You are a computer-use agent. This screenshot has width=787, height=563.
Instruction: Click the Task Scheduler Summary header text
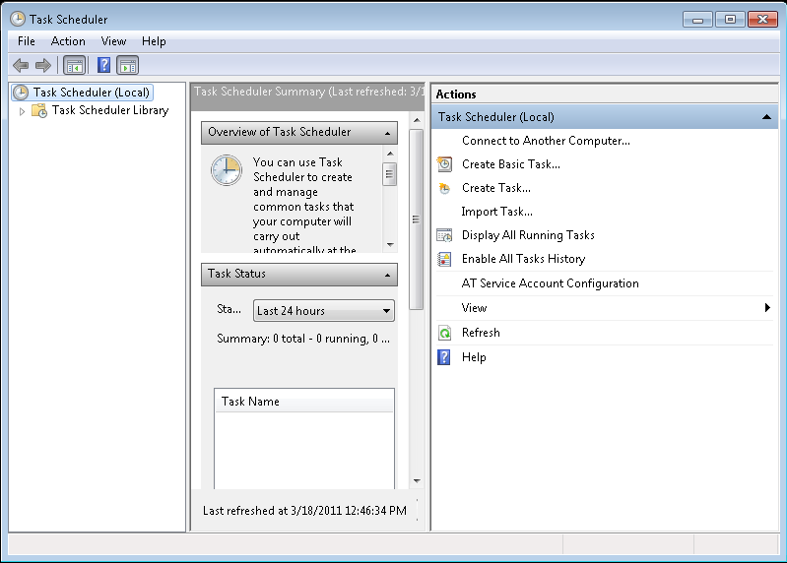click(309, 92)
